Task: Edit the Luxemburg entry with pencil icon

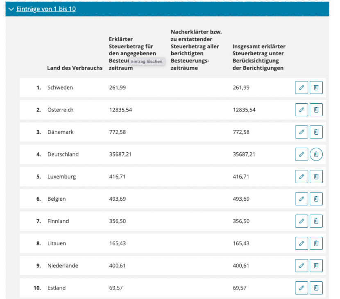Action: point(301,177)
